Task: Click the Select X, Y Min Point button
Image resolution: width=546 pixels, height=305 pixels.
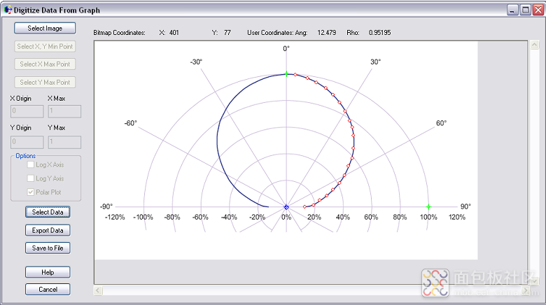Action: coord(45,46)
